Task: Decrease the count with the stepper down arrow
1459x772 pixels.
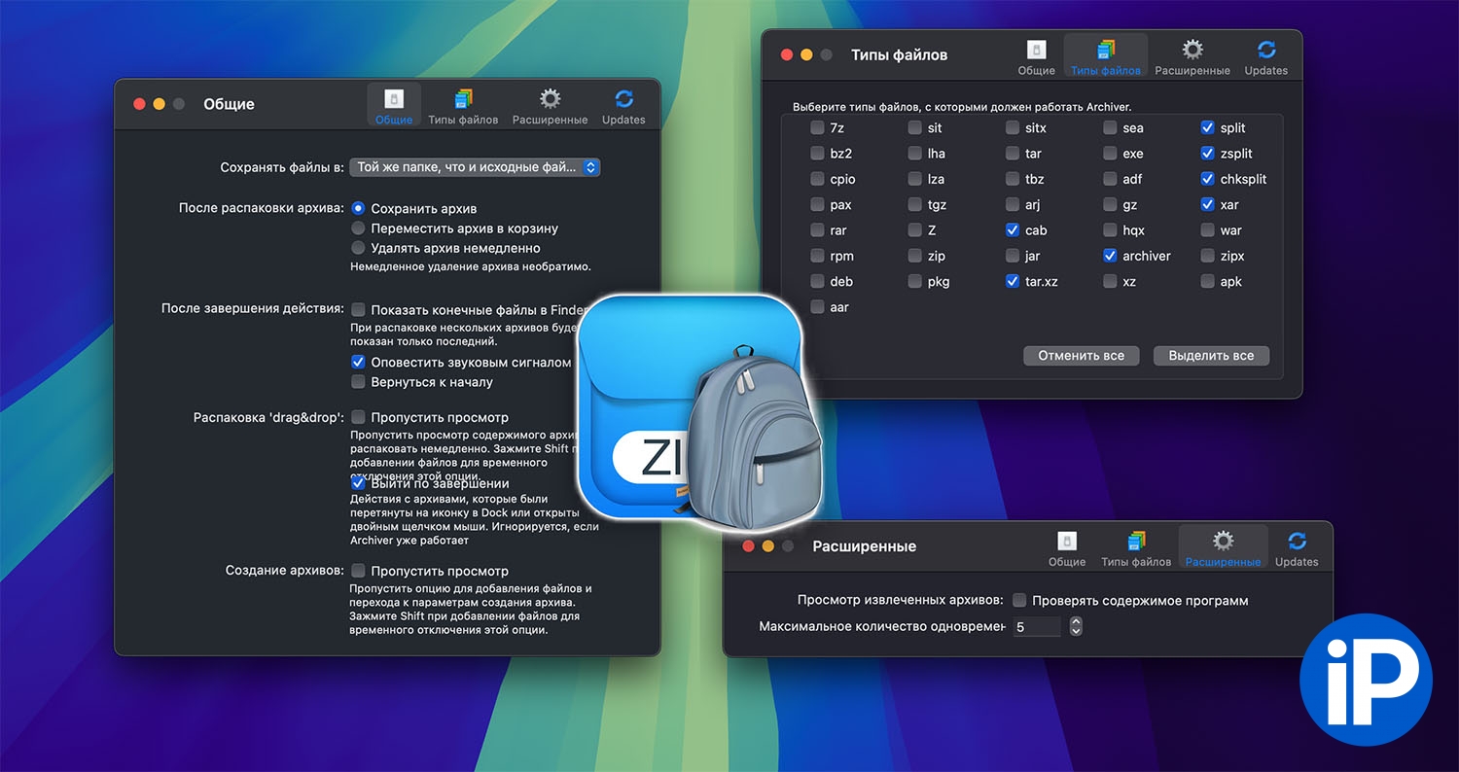Action: [1076, 632]
